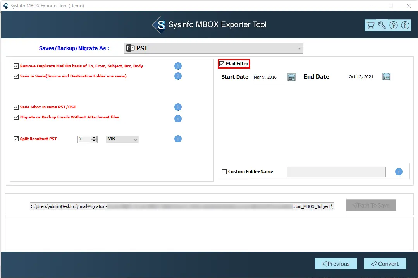
Task: Click info icon beside Migrate Without Attachment
Action: point(178,118)
